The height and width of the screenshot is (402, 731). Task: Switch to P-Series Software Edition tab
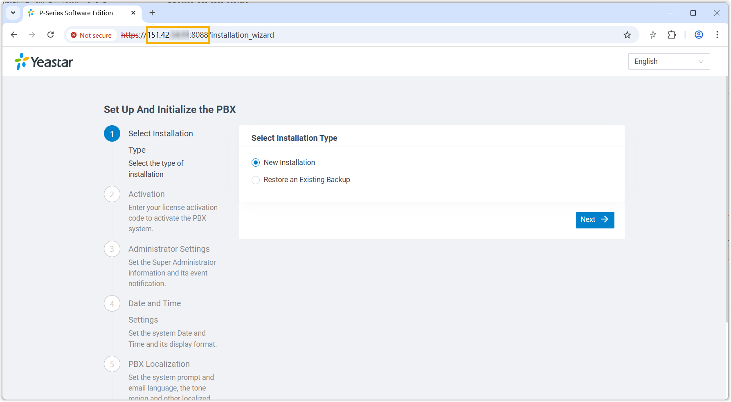click(x=76, y=13)
